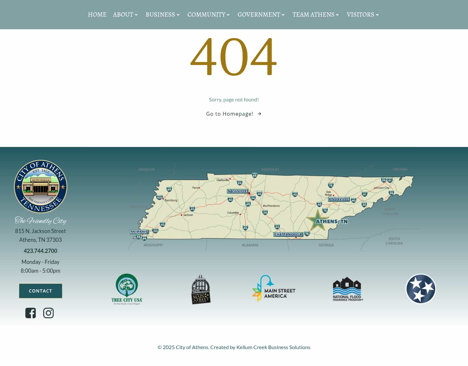The width and height of the screenshot is (468, 366).
Task: Expand the Visitors menu chevron
Action: (x=377, y=15)
